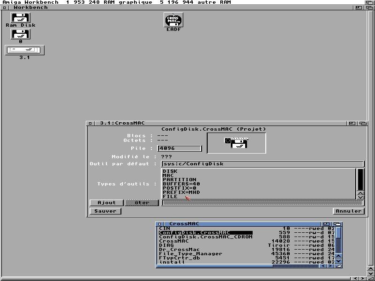
Task: Click the 3.1:CrossMAC window zoom gadget
Action: pos(352,123)
